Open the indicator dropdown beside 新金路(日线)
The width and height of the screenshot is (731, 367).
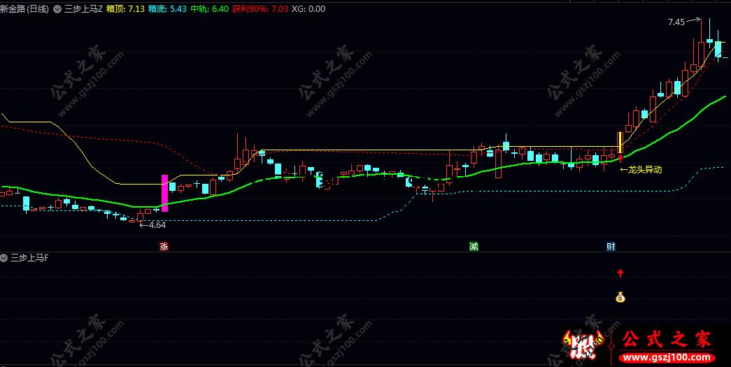coord(57,9)
